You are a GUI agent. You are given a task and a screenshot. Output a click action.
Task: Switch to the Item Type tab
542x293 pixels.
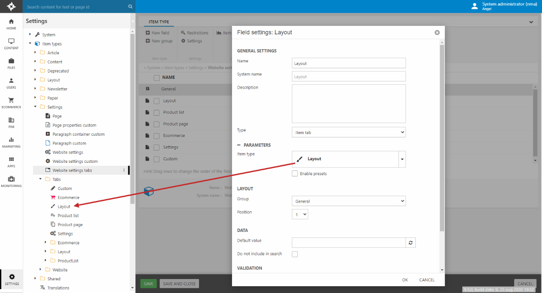pos(159,22)
